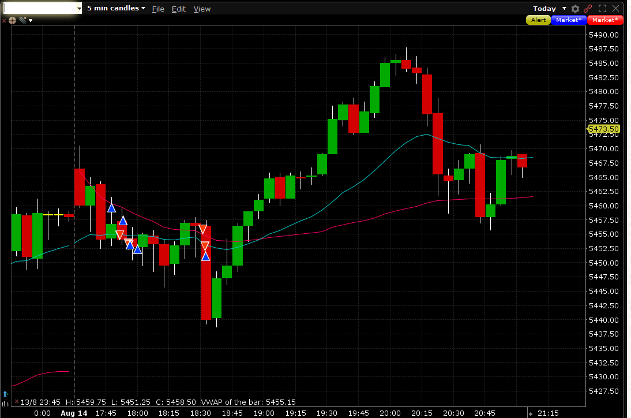Click the blue bar icon at bottom left
This screenshot has width=631, height=418.
pos(6,394)
